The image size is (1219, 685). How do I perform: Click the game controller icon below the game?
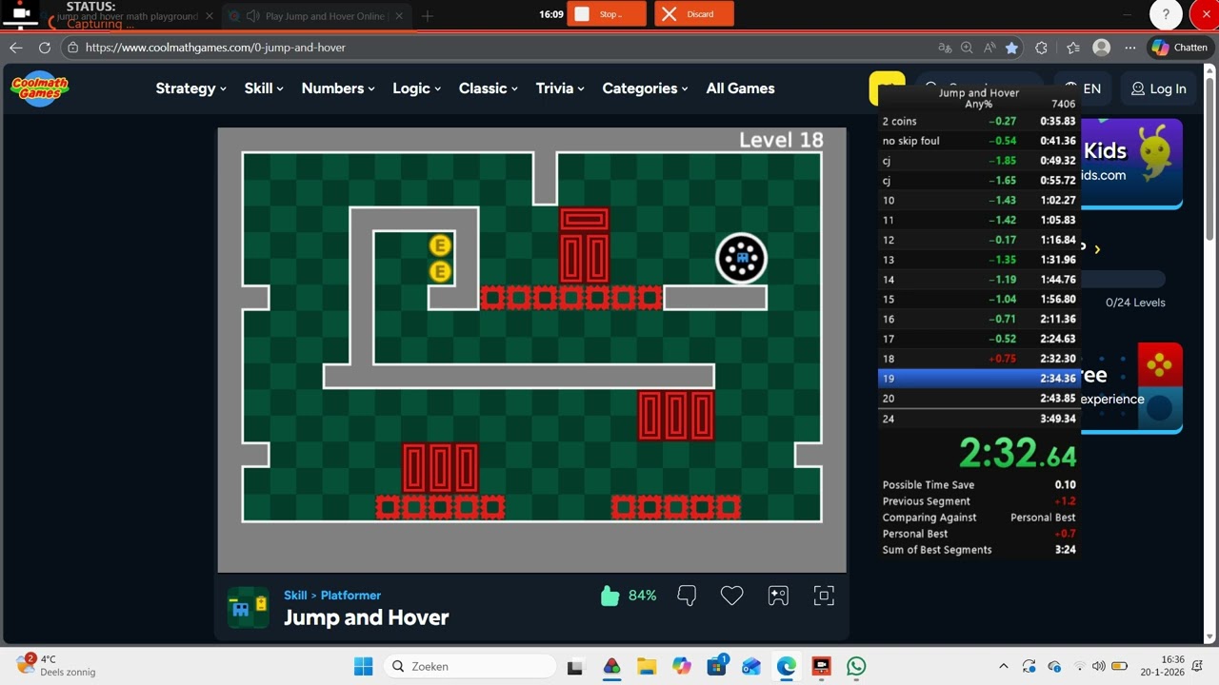coord(778,596)
